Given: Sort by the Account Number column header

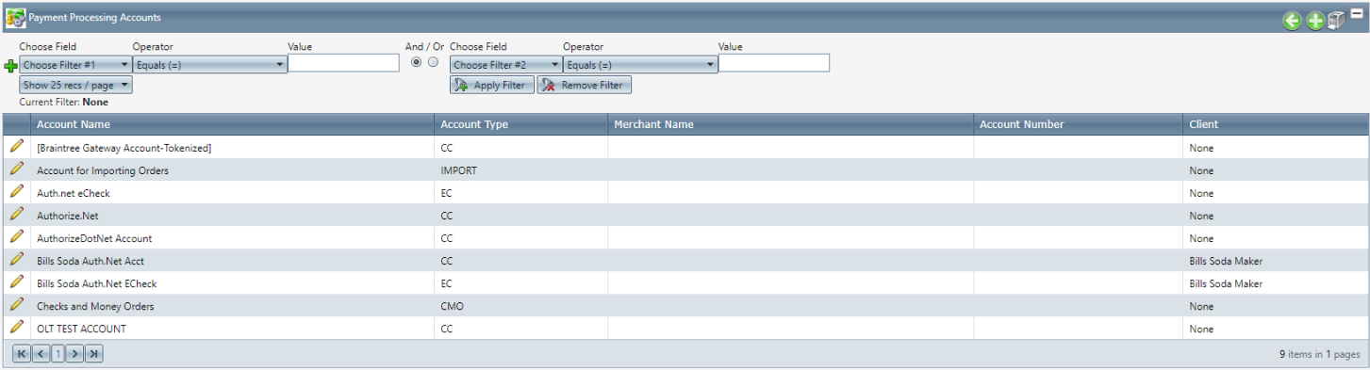Looking at the screenshot, I should click(x=1022, y=124).
